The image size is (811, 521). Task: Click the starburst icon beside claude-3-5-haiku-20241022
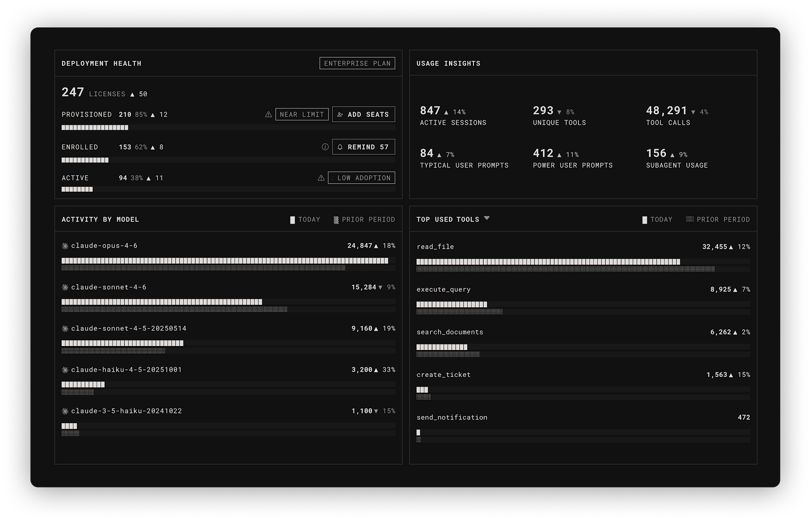[x=65, y=411]
